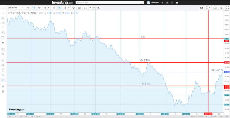Screen dimensions: 230x118
Task: Expand the chart style dropdown arrow
Action: (x=69, y=8)
